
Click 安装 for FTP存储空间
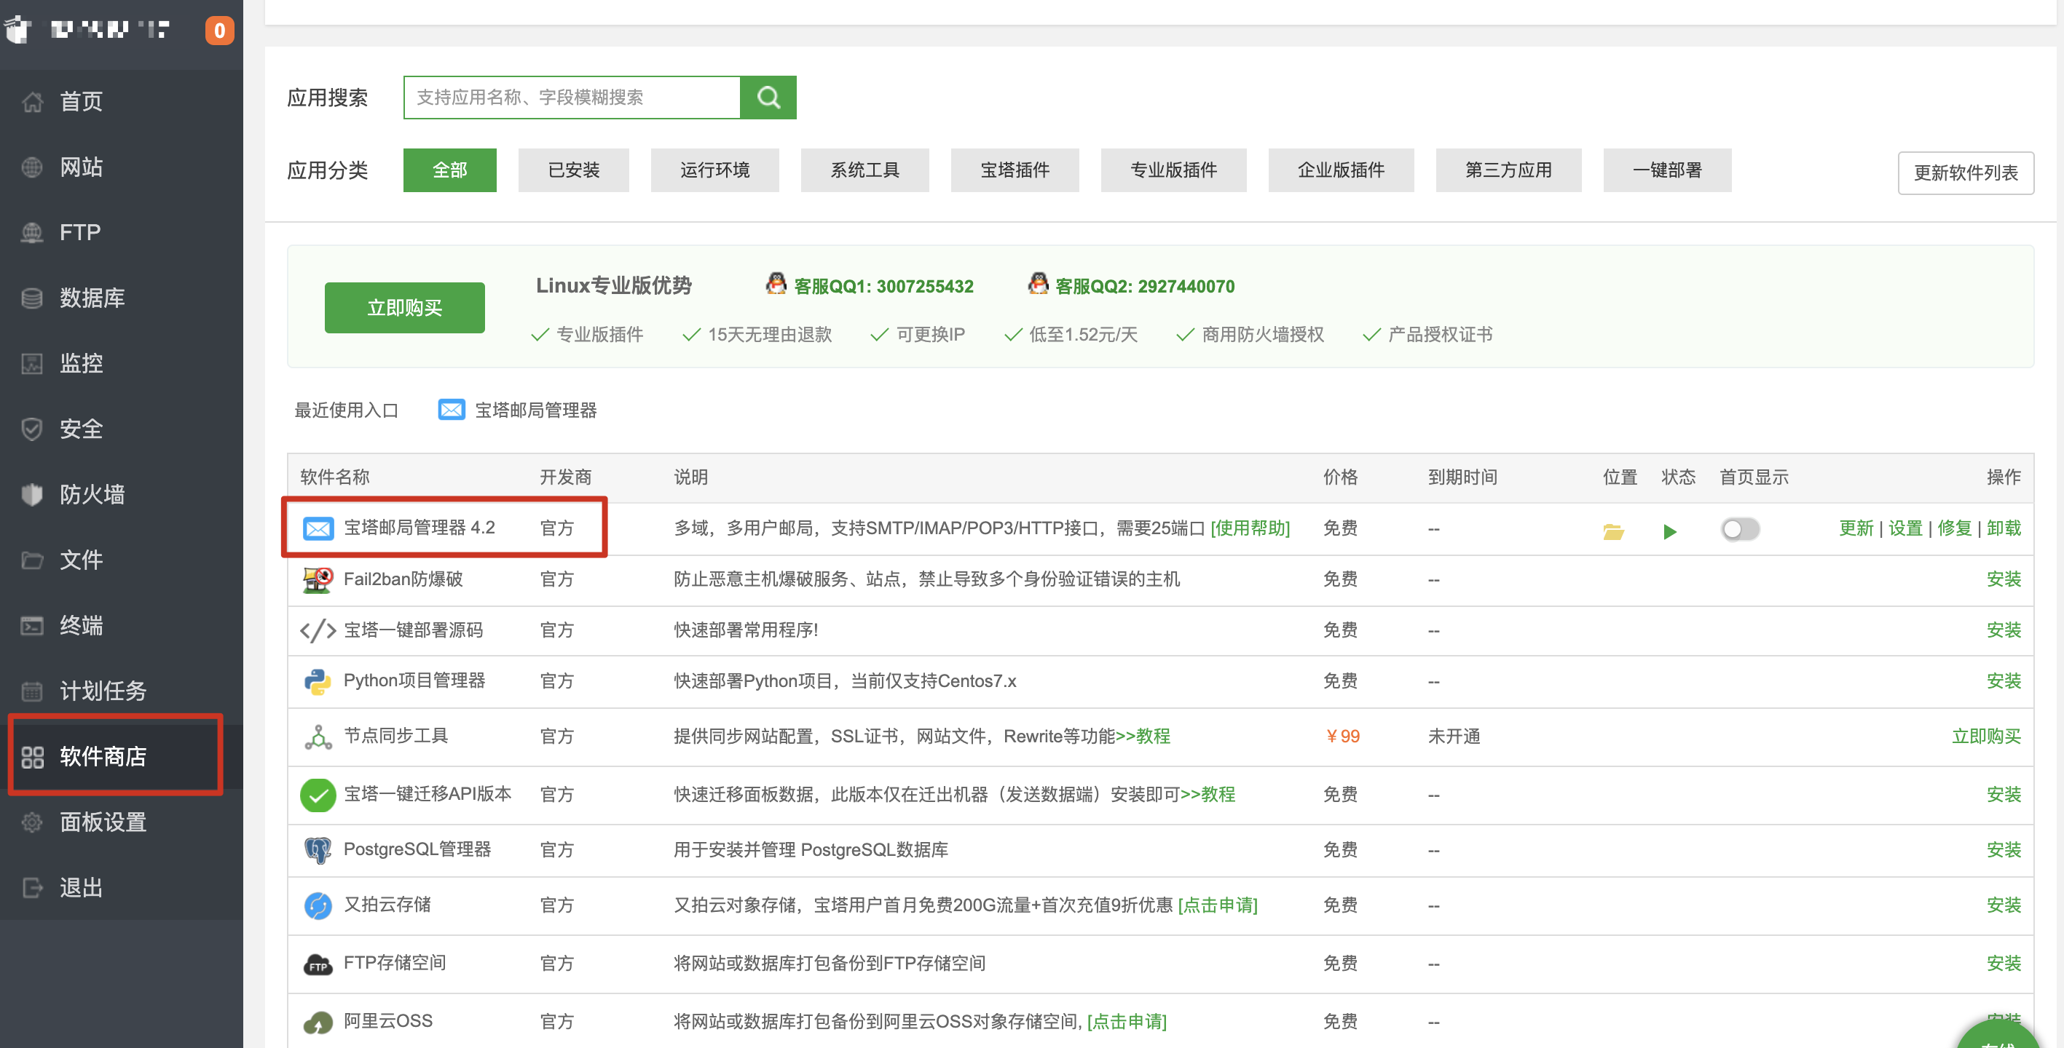(x=2003, y=964)
